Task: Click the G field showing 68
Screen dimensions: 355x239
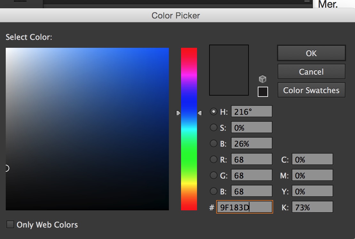Action: click(251, 175)
